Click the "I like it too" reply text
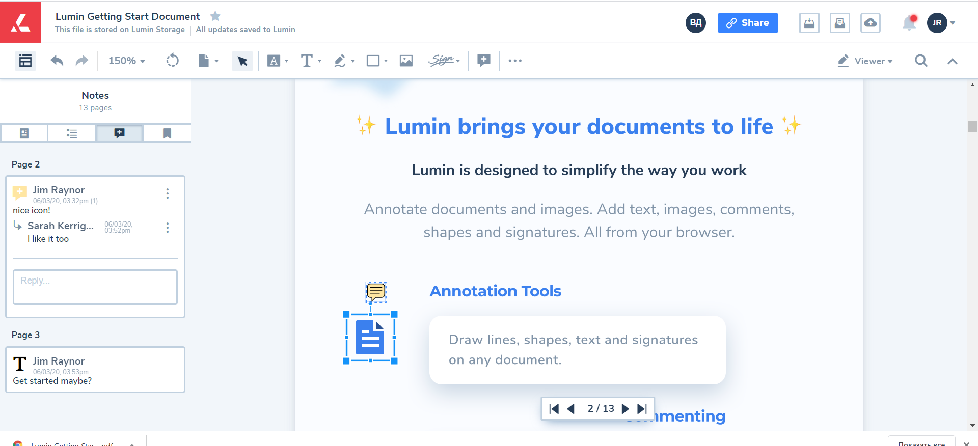This screenshot has height=446, width=978. coord(48,239)
